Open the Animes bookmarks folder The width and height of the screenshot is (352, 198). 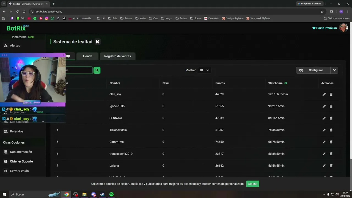(126, 18)
